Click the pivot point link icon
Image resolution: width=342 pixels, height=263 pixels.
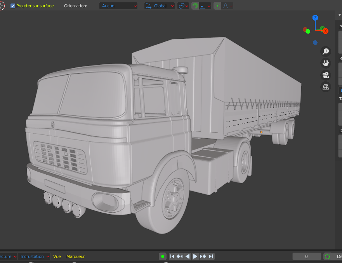pos(183,6)
